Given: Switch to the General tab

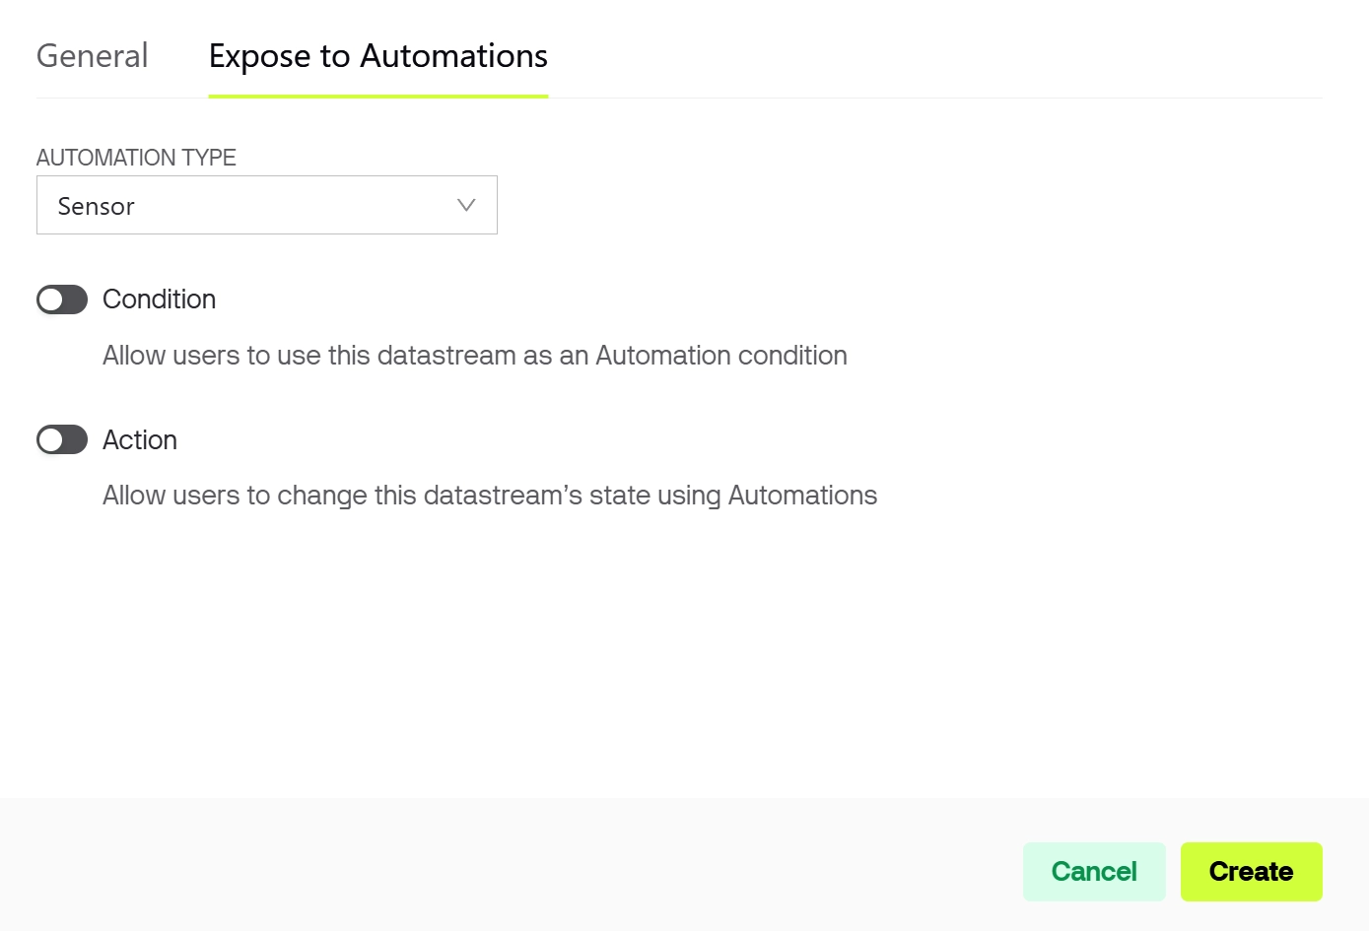Looking at the screenshot, I should (x=92, y=56).
